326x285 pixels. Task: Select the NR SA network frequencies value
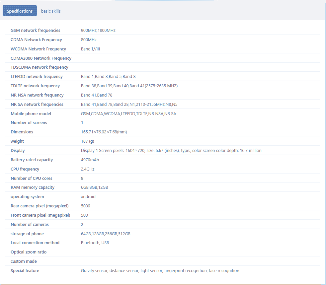(129, 104)
